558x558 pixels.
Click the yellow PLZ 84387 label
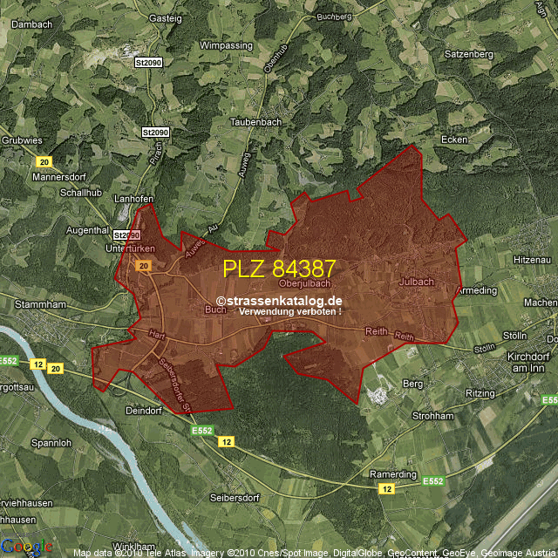tap(279, 269)
